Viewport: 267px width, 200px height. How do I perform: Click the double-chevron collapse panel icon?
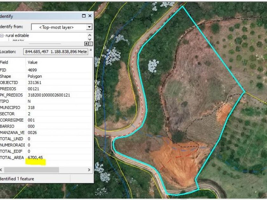click(x=86, y=43)
